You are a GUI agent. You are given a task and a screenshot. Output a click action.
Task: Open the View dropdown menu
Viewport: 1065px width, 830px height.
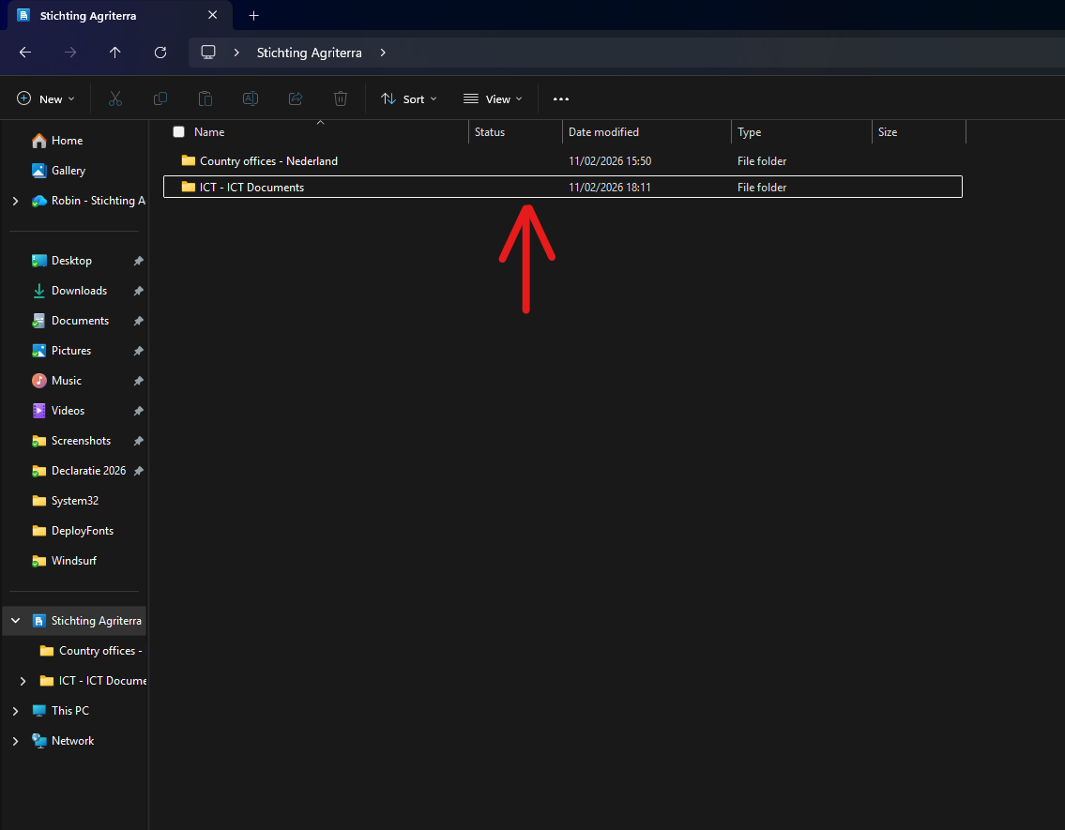(494, 99)
